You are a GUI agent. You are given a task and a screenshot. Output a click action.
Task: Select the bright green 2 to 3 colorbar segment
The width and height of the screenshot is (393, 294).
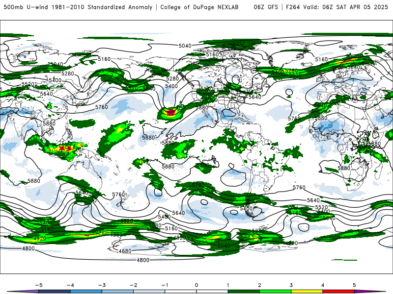275,292
